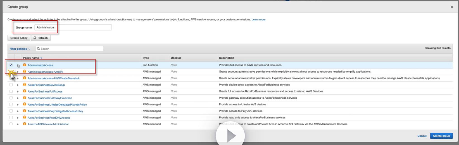Check the AlexaForBusinessReadOnlyAccess checkbox
459x145 pixels.
(11, 117)
